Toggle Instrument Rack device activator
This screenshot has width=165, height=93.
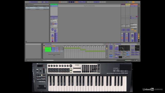(44, 44)
